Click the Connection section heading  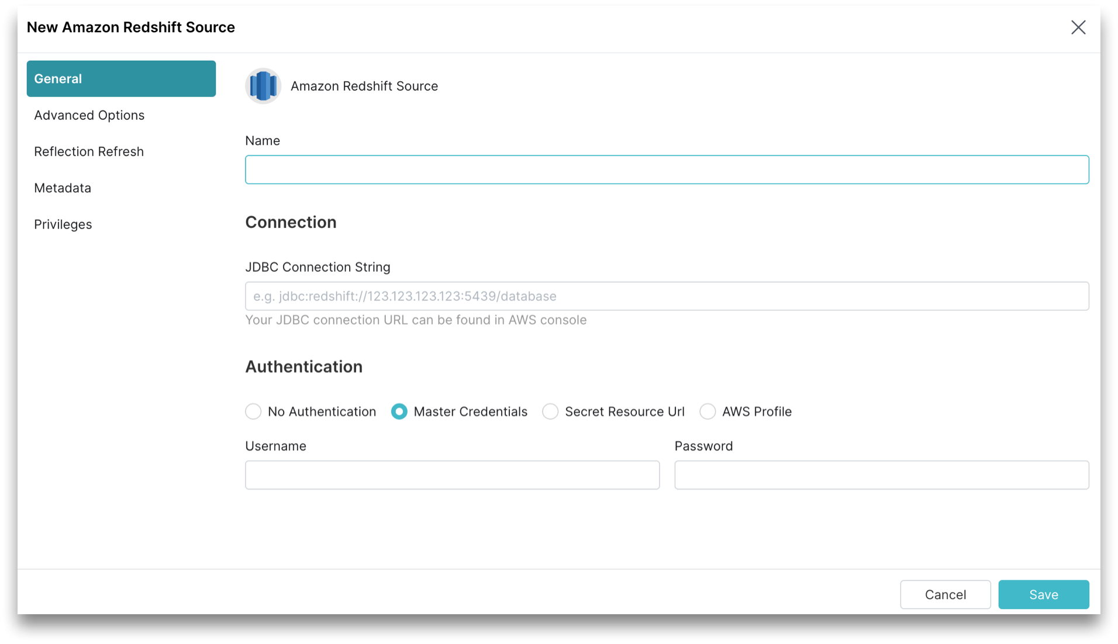coord(291,222)
